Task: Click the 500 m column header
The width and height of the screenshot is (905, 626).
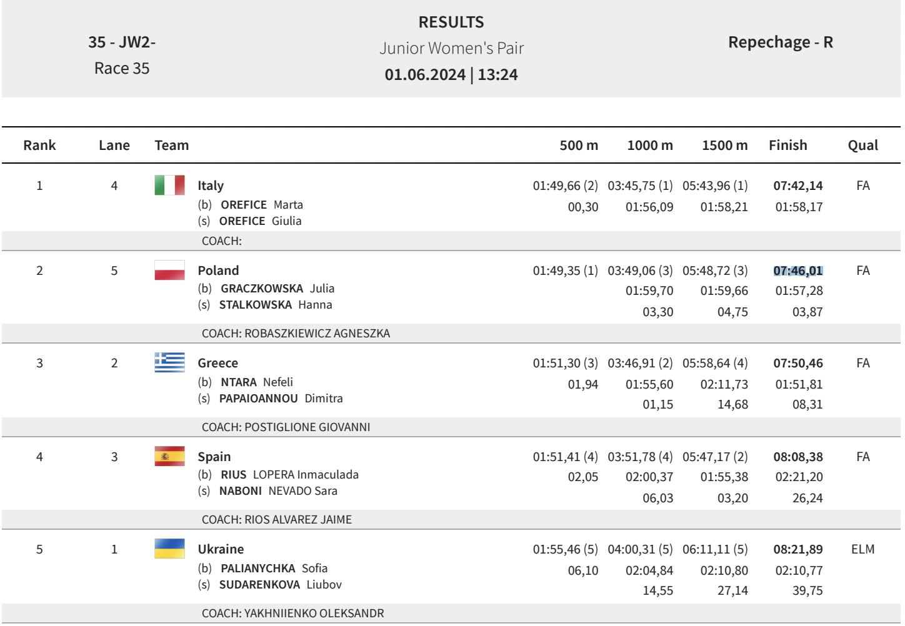Action: (x=578, y=146)
